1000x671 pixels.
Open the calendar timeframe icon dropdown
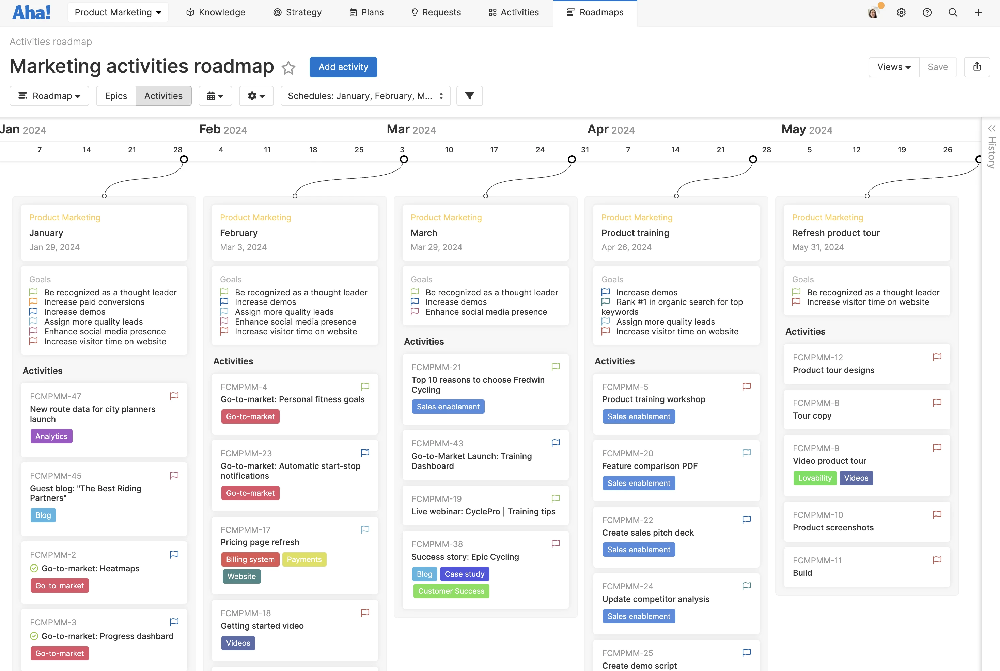215,96
